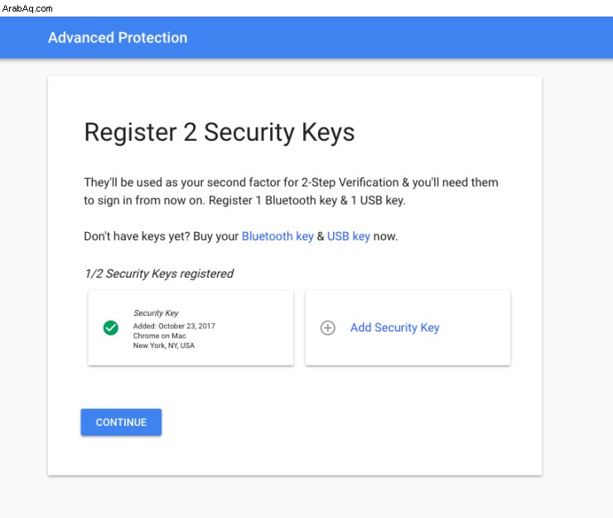Click the New York, NY, USA location text
The image size is (613, 518).
[x=164, y=346]
